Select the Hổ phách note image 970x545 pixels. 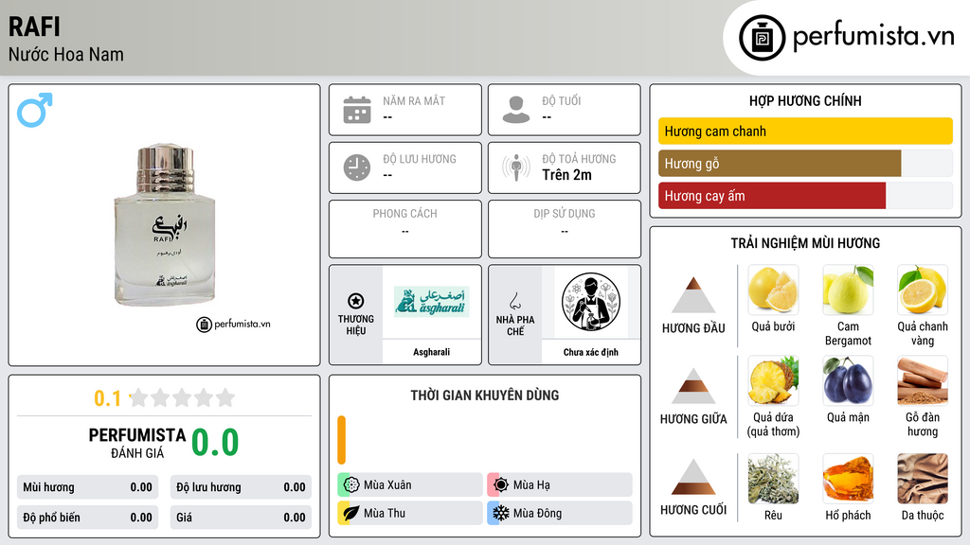[x=848, y=479]
